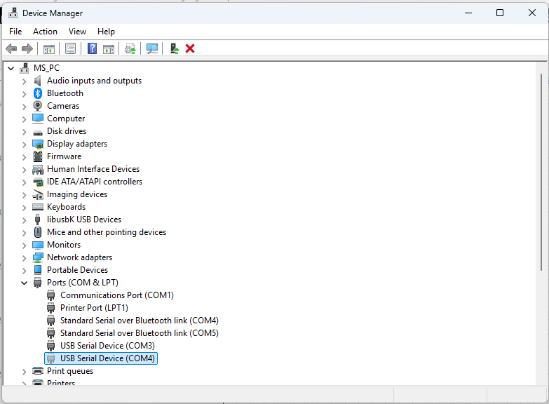Select the Firmware tree label

pyautogui.click(x=64, y=156)
